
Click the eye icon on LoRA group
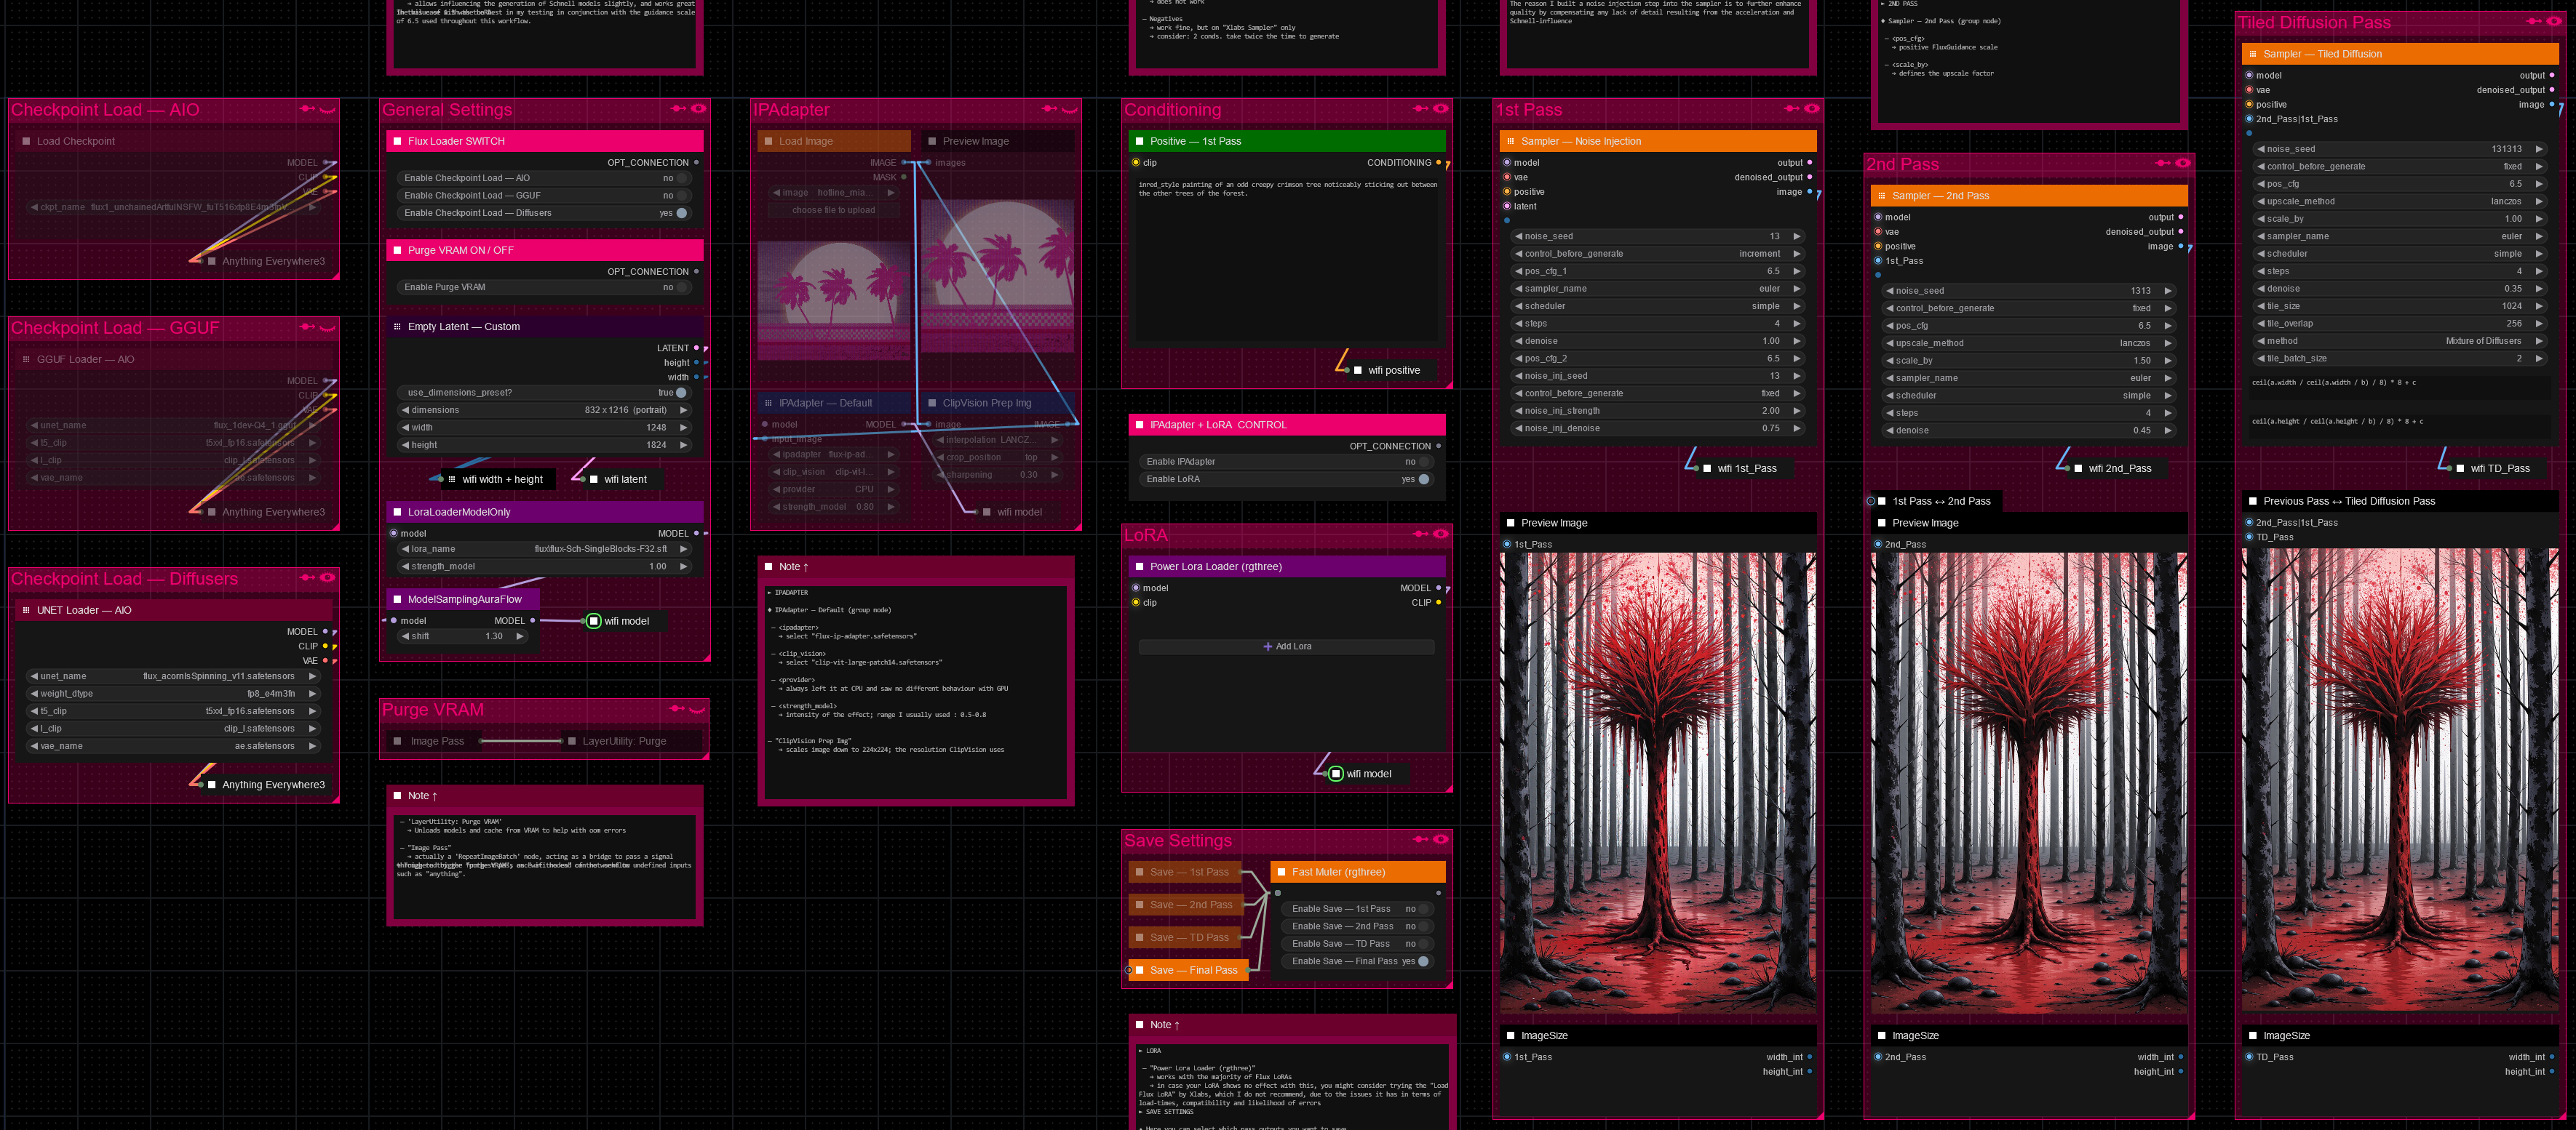pos(1440,534)
